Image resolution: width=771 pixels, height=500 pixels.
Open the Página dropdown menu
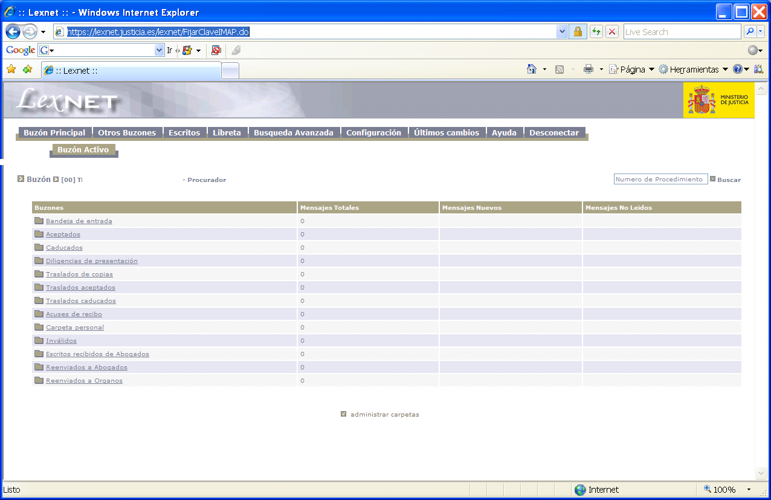click(x=631, y=70)
